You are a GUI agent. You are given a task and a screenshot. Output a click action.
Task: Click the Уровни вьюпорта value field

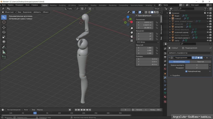[197, 65]
